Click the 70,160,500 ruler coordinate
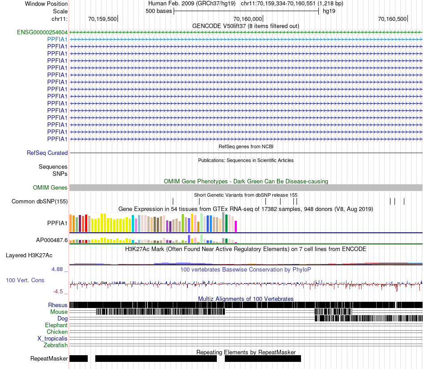 [x=392, y=19]
